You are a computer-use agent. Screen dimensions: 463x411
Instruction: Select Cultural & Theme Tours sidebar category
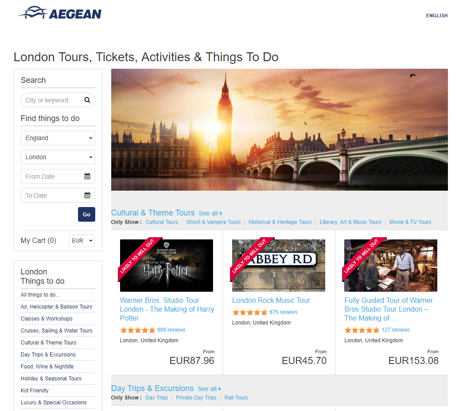[48, 343]
